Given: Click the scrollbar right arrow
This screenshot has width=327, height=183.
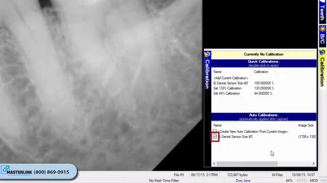Looking at the screenshot, I should coord(313,164).
